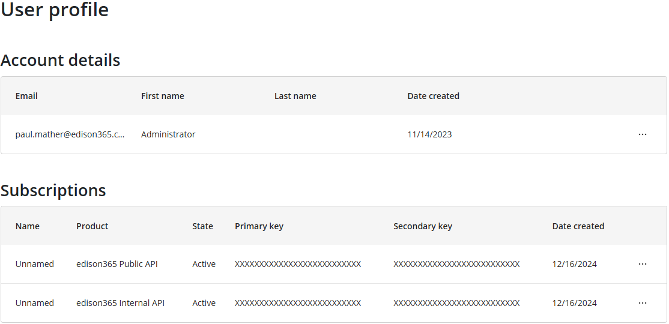
Task: Select the Secondary key column header
Action: click(423, 226)
